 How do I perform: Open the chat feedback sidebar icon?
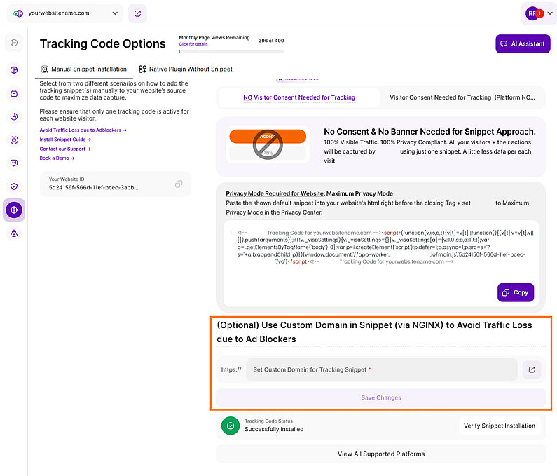pyautogui.click(x=14, y=163)
